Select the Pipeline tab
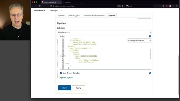This screenshot has width=180, height=101. [x=112, y=15]
